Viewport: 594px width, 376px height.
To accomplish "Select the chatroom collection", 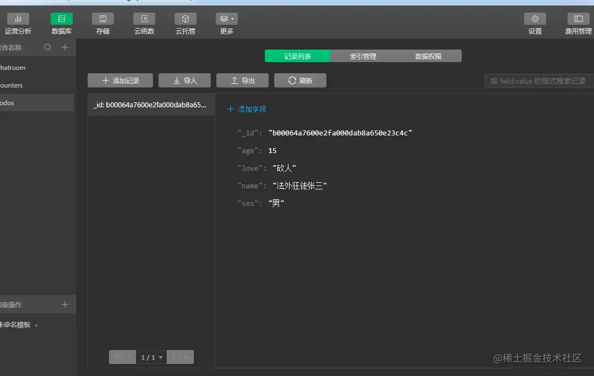I will [37, 67].
